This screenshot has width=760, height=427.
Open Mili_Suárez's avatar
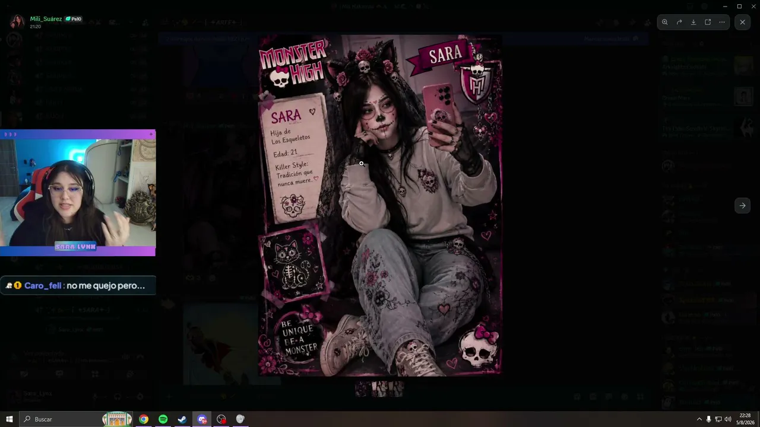click(x=17, y=22)
